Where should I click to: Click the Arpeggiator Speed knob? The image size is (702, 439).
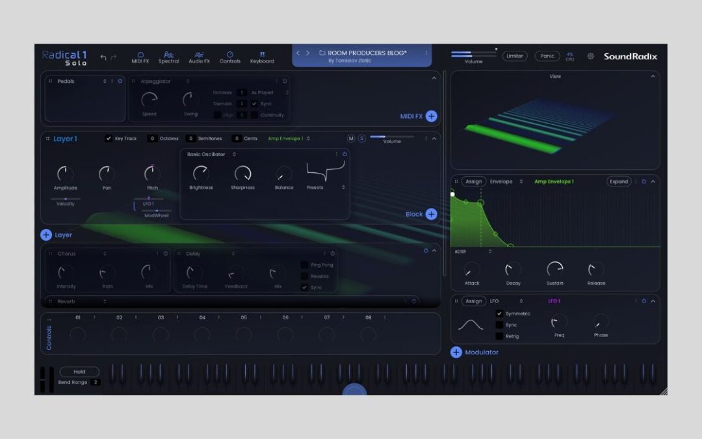pyautogui.click(x=149, y=100)
